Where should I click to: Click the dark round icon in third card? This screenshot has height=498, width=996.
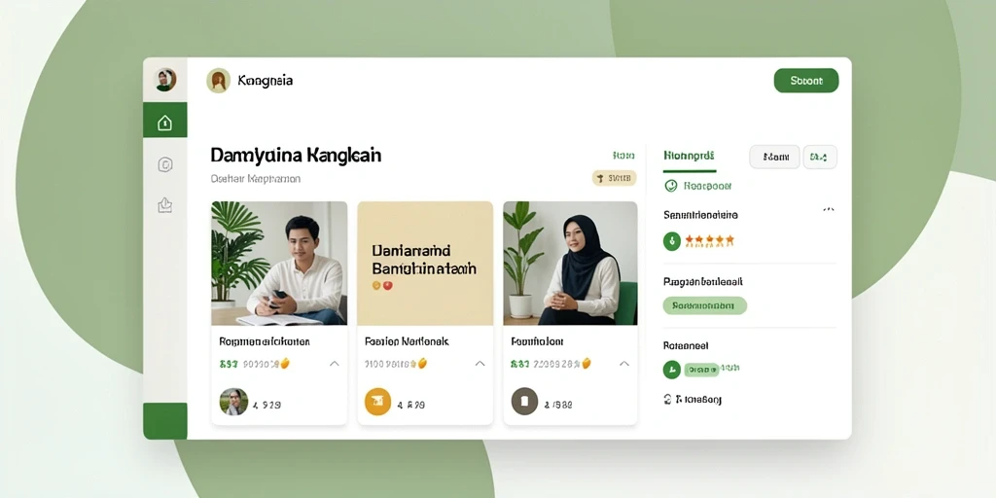524,402
